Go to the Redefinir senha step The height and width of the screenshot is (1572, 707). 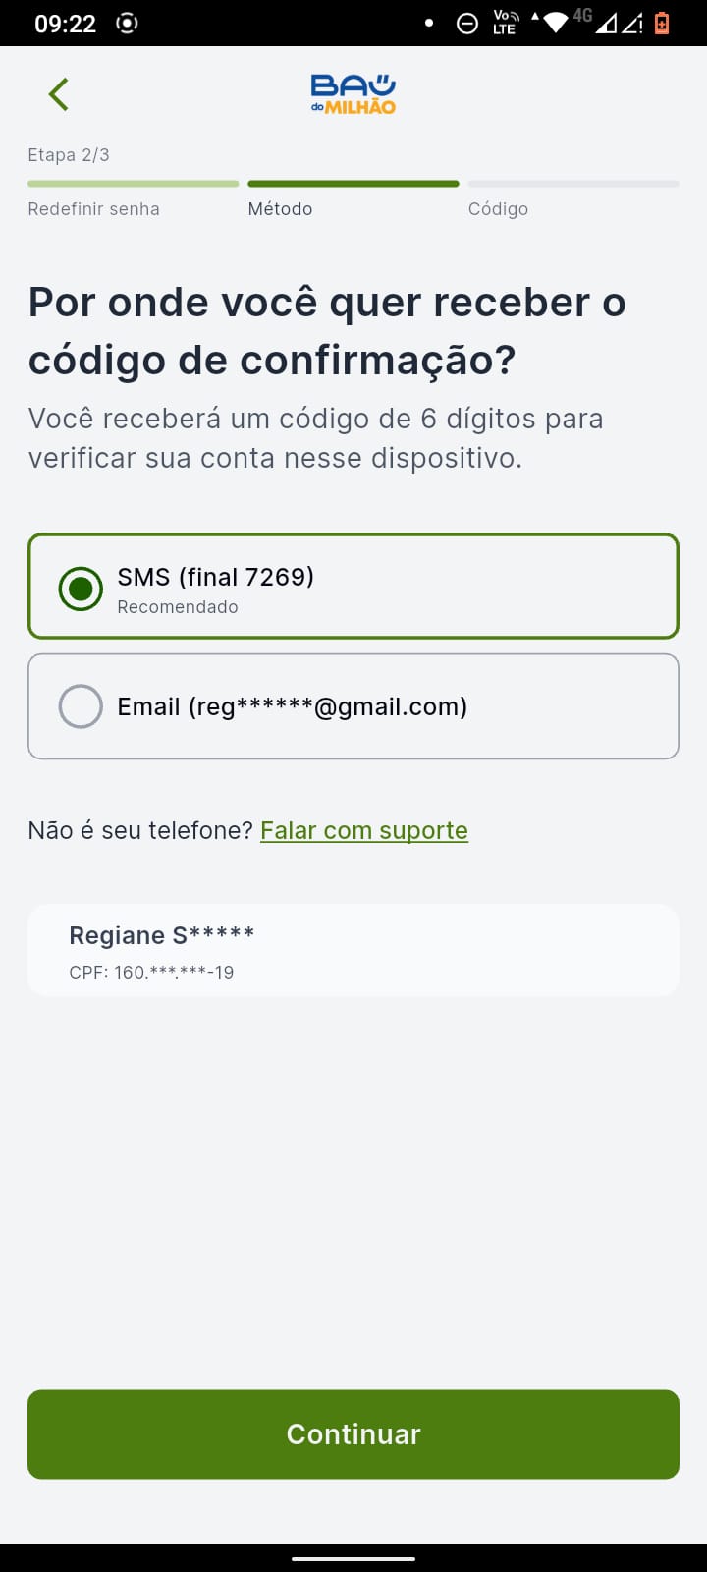point(93,209)
